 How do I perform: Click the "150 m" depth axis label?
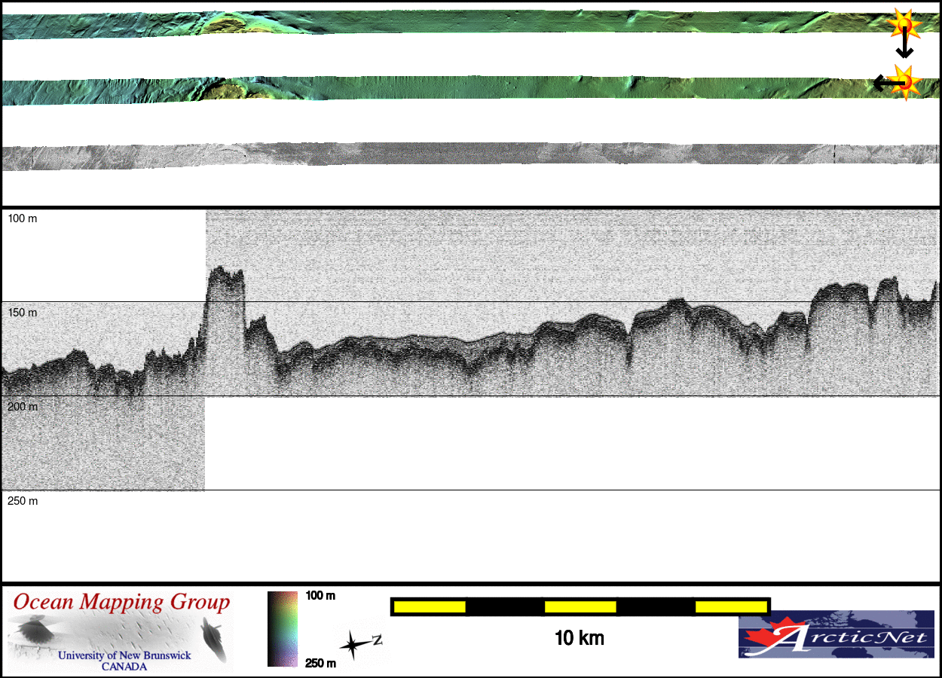[22, 313]
